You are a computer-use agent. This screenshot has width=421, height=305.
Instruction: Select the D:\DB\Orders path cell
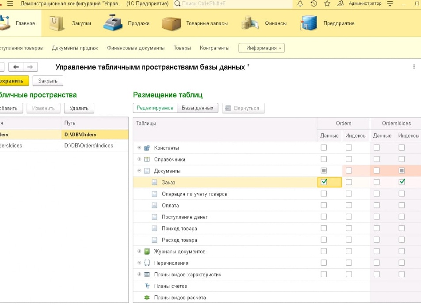click(95, 135)
